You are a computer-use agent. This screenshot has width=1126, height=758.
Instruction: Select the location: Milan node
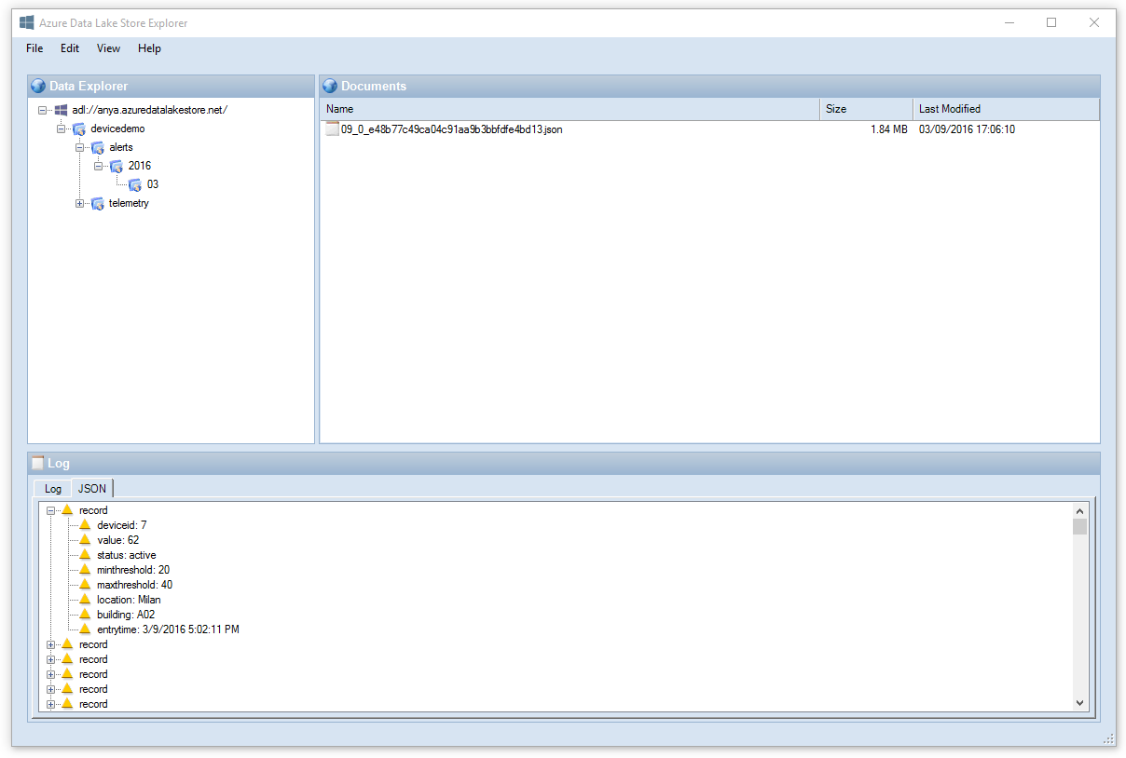129,600
